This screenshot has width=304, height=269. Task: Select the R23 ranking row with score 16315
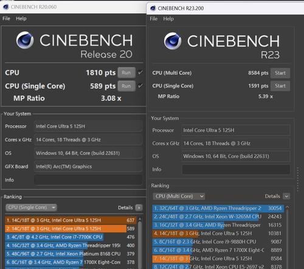[x=218, y=225]
